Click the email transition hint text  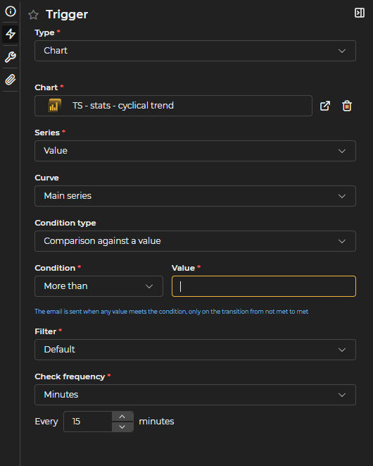171,312
